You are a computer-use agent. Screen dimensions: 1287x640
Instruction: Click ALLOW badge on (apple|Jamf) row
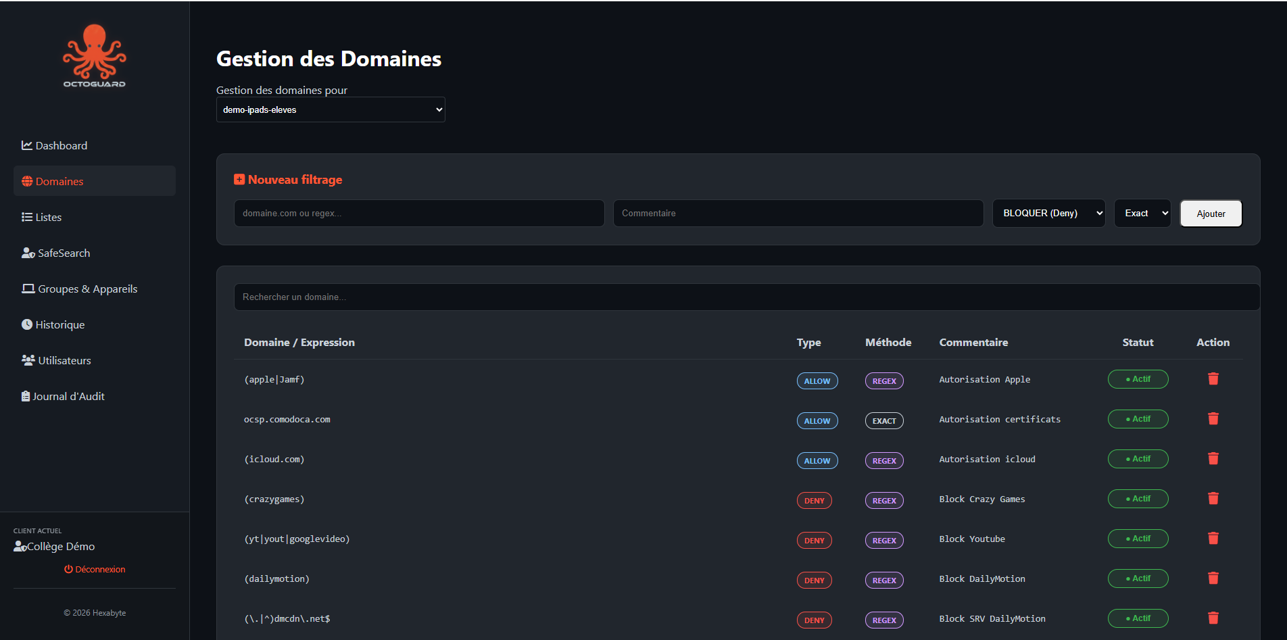pos(817,381)
